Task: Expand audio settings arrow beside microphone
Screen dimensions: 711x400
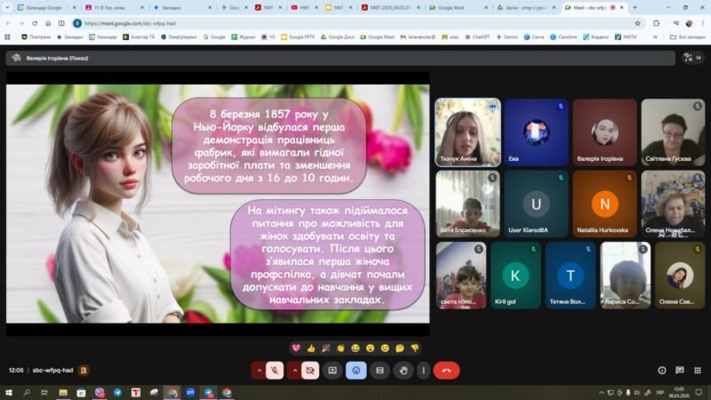Action: click(259, 370)
